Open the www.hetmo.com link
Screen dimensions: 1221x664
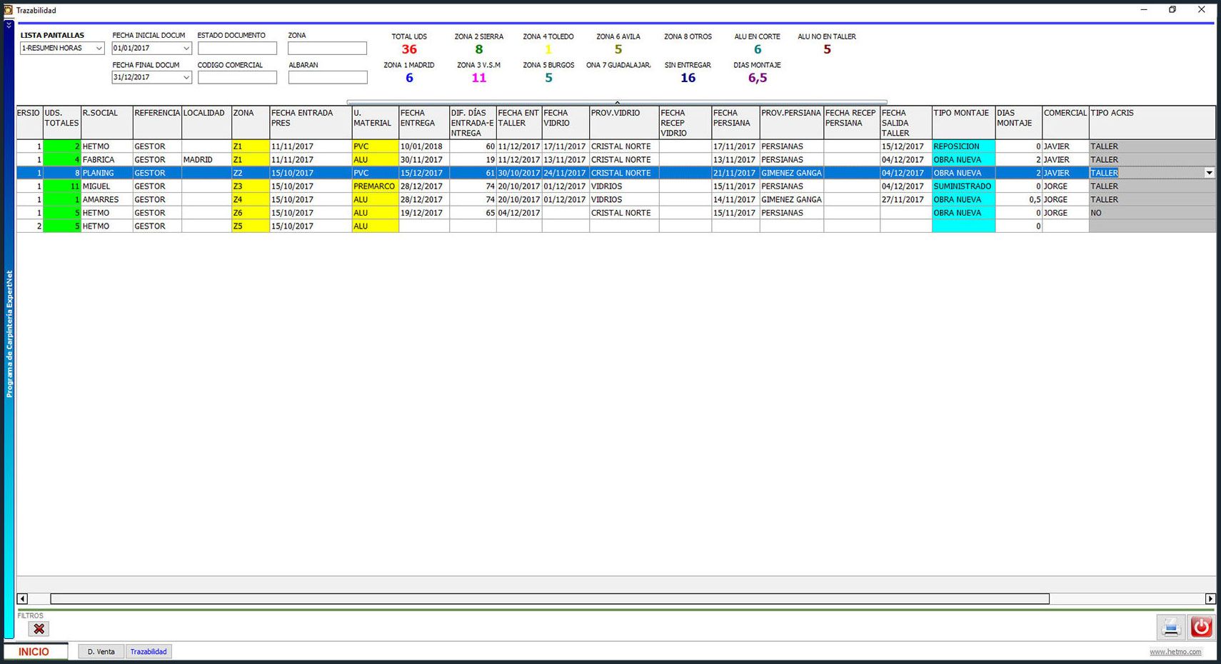pyautogui.click(x=1175, y=652)
